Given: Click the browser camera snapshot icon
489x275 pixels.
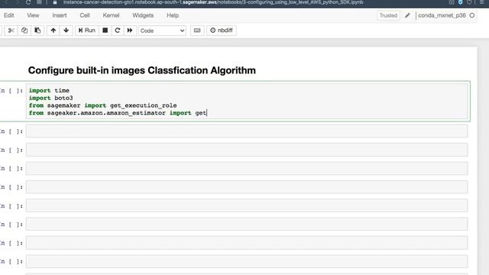Looking at the screenshot, I should [452, 2].
